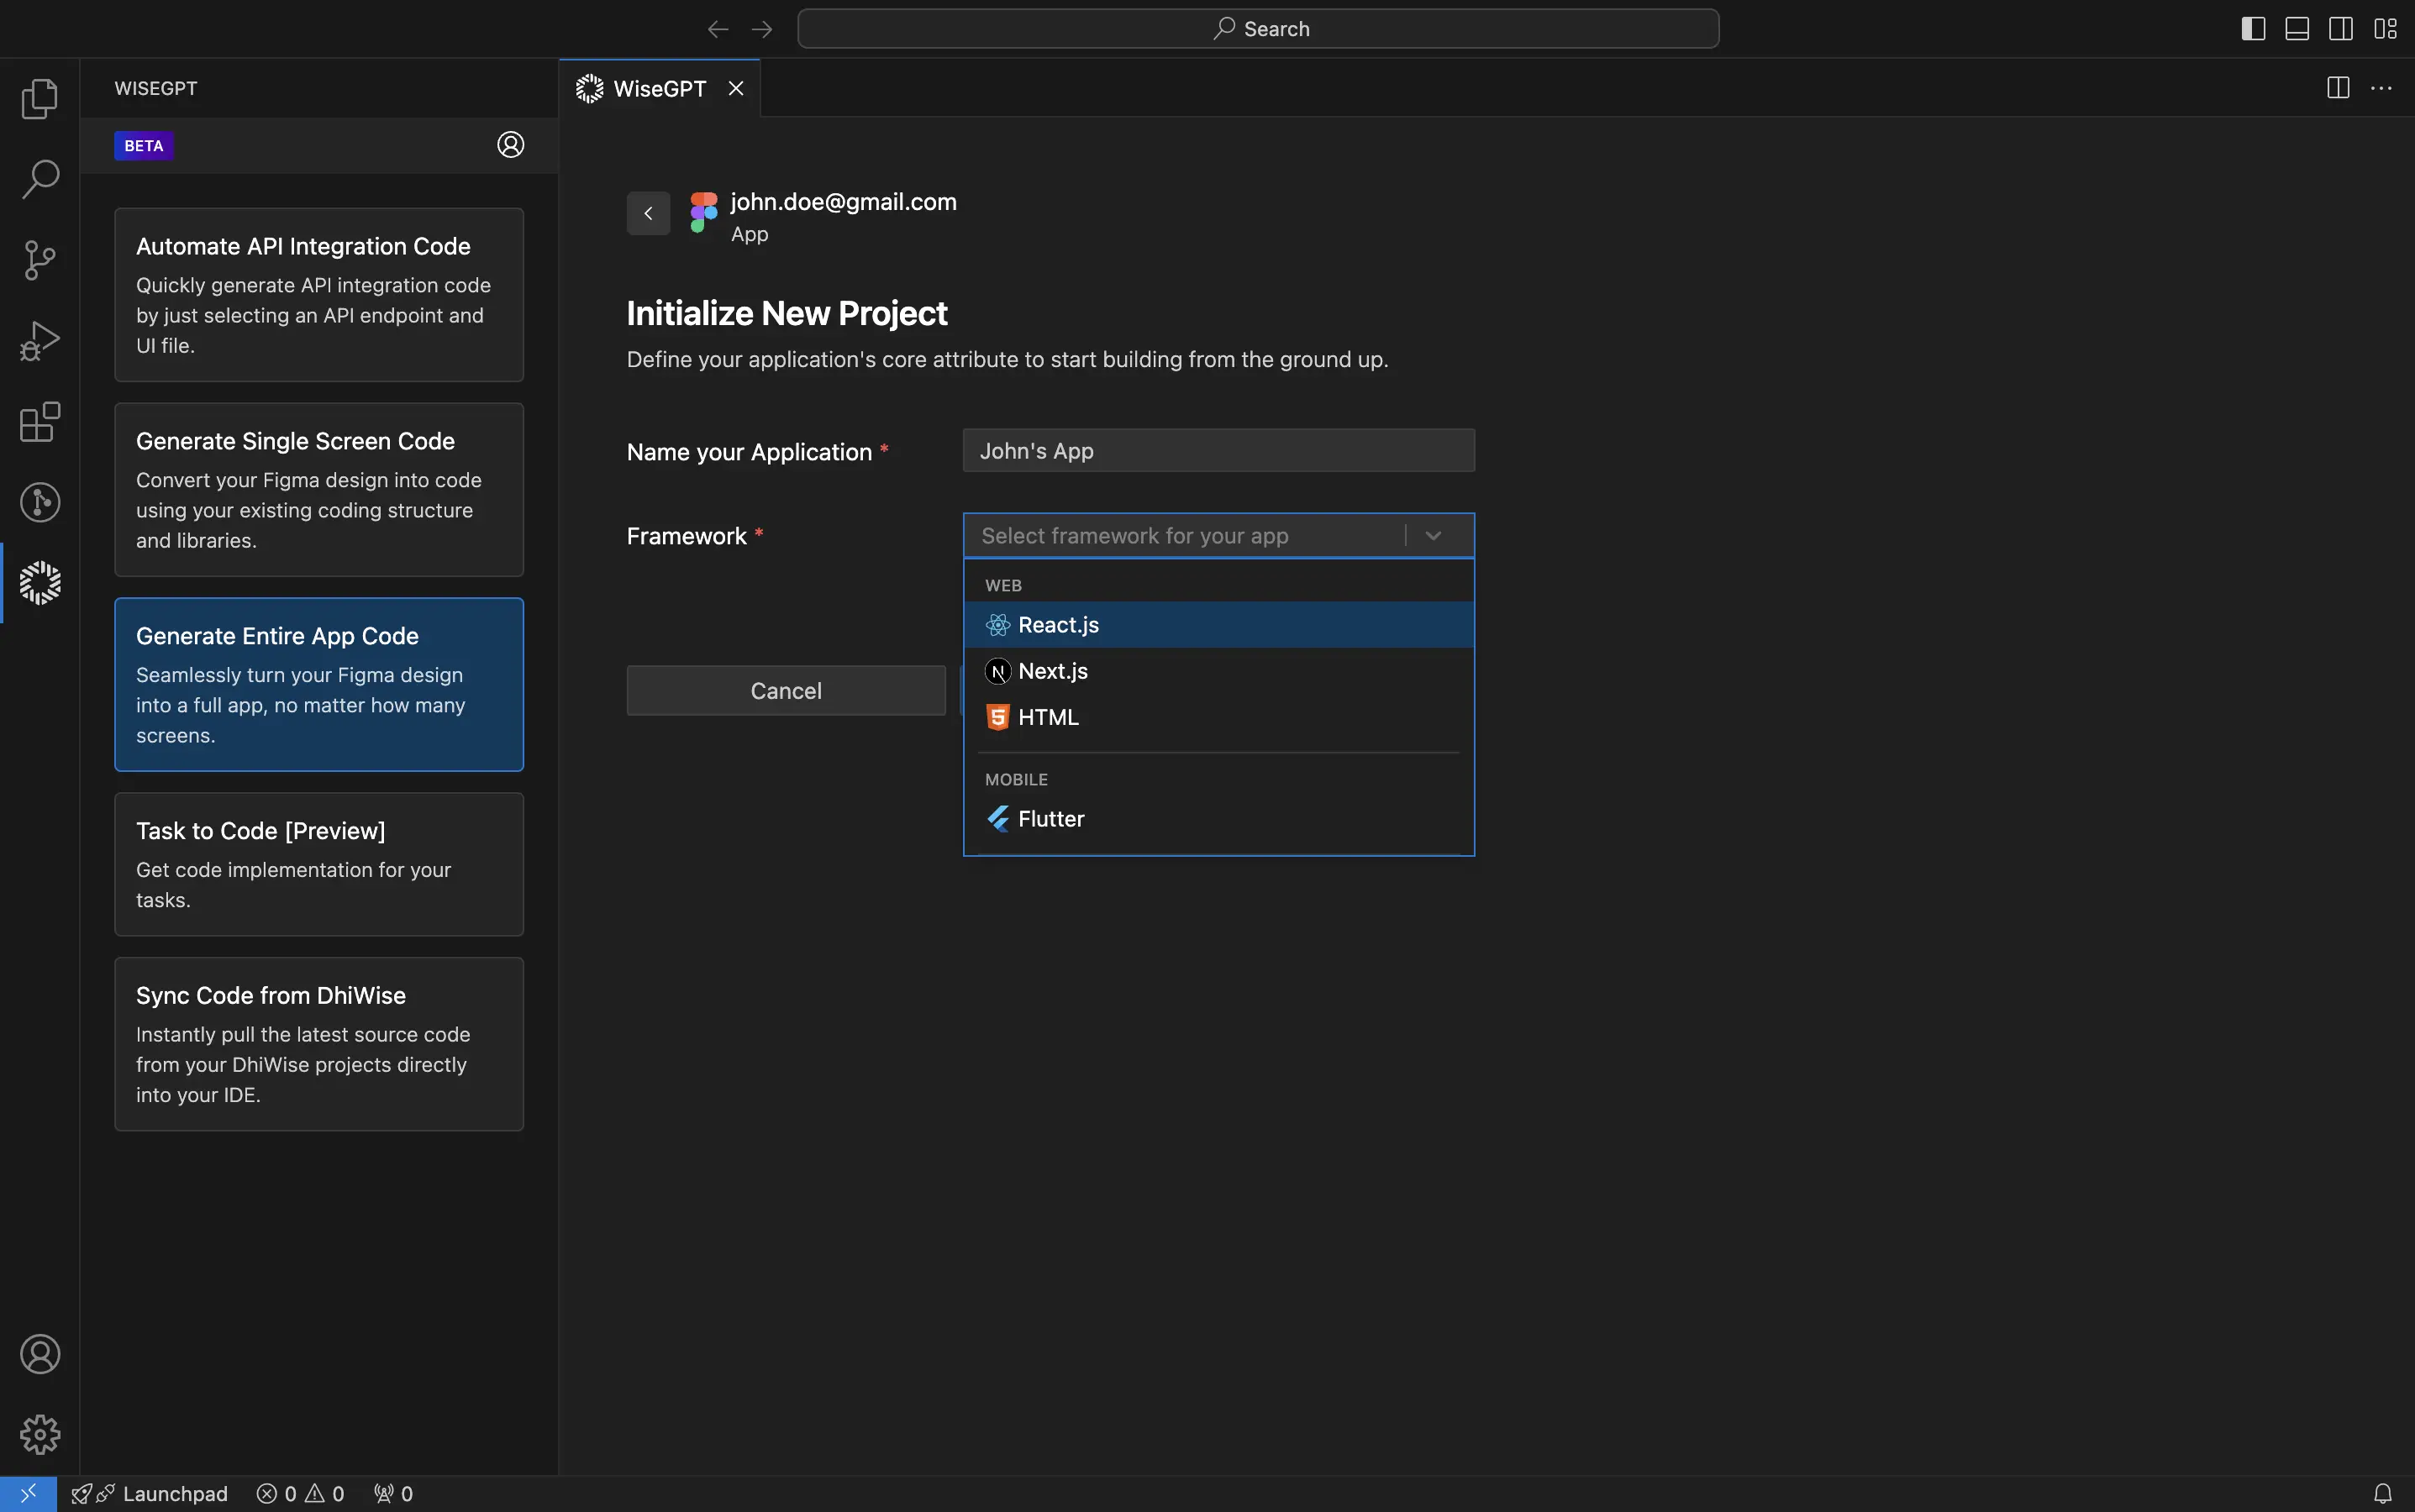
Task: Click the profile icon beside BETA badge
Action: click(x=510, y=145)
